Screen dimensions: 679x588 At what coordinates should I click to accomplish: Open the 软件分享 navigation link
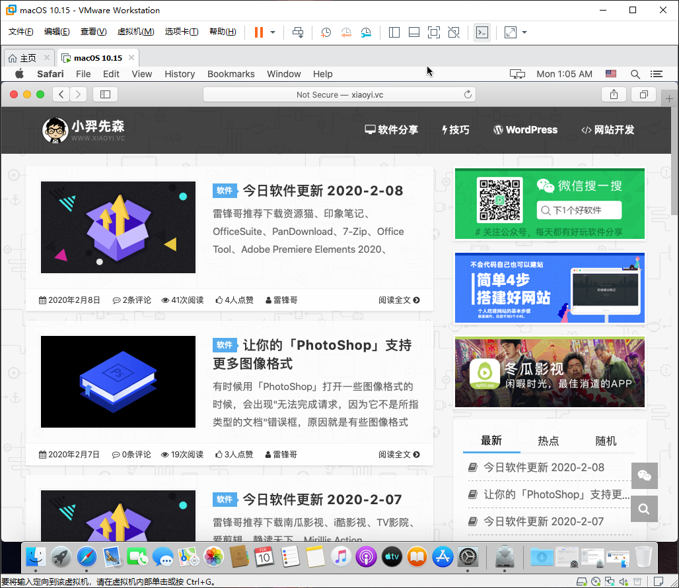391,130
